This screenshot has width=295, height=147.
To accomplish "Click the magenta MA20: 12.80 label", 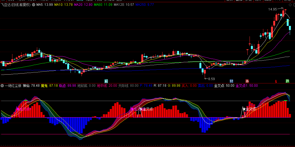I will point(83,5).
